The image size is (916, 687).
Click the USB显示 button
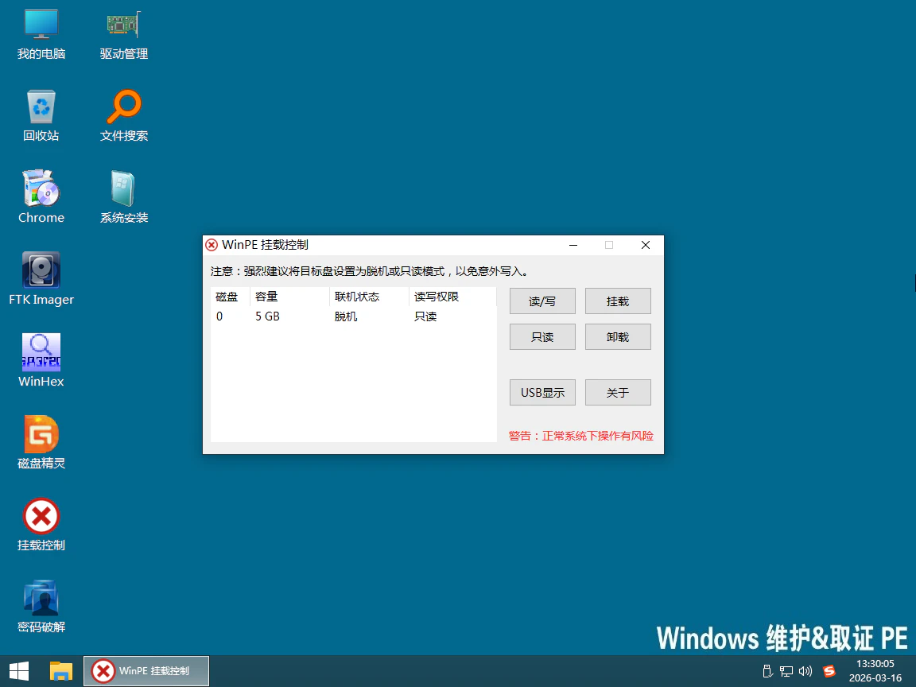point(542,392)
